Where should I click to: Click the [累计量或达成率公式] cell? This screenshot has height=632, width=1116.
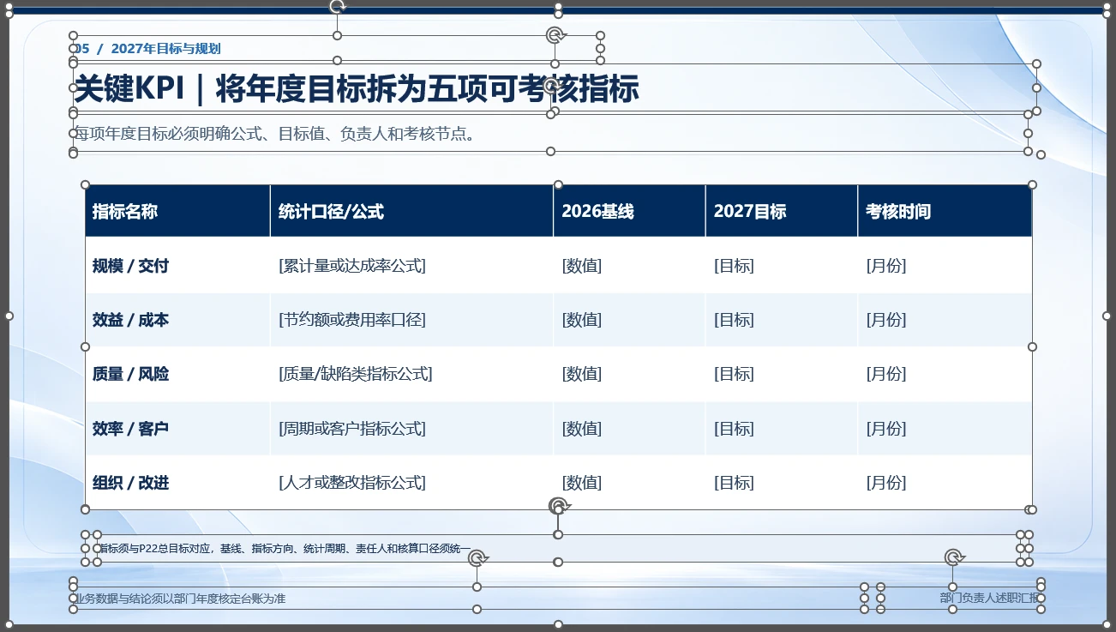coord(411,266)
